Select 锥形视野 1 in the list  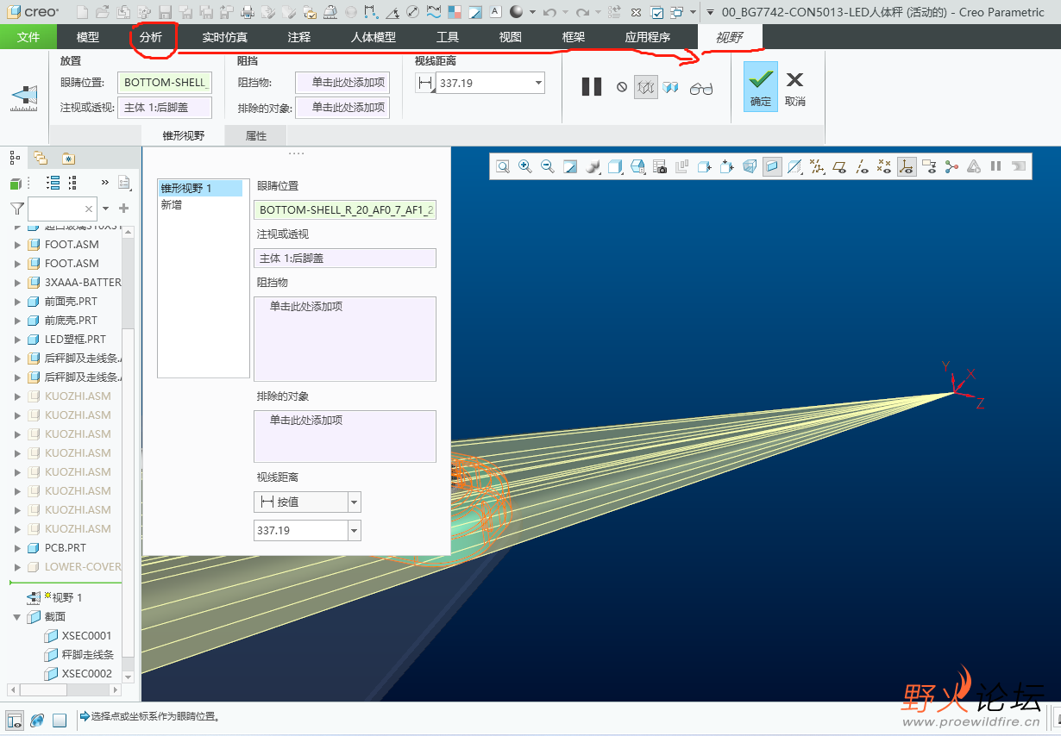pyautogui.click(x=201, y=188)
